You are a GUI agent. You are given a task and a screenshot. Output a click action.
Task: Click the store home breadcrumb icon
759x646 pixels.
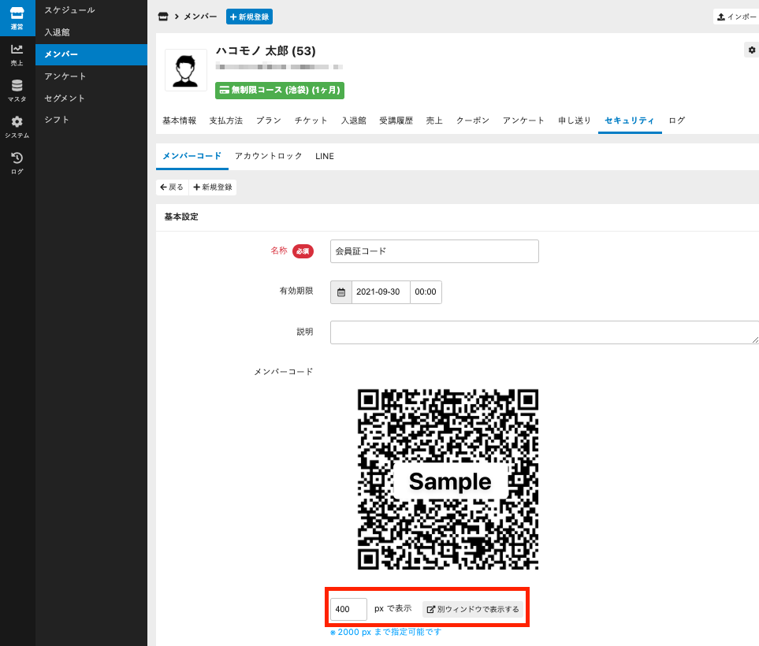coord(163,17)
